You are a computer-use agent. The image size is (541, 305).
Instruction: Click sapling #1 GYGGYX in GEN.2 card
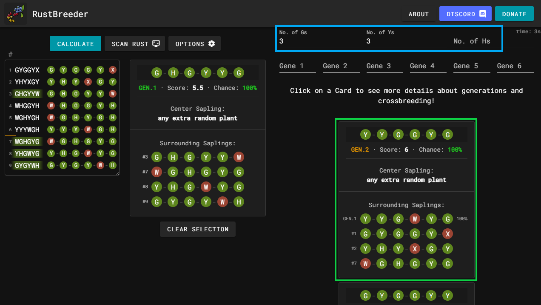[x=406, y=234]
